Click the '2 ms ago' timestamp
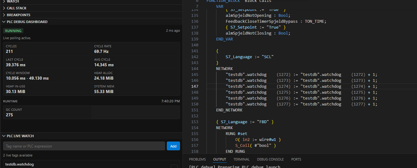 [x=173, y=31]
